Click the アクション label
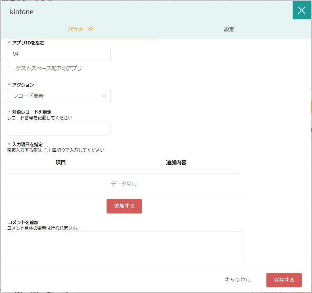Screen dimensions: 312x293 [x=23, y=85]
